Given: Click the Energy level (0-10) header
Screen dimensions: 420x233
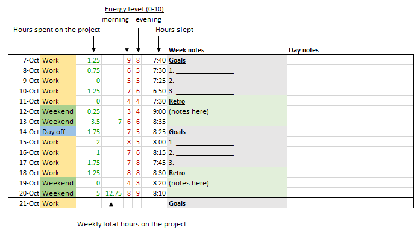Looking at the screenshot, I should pyautogui.click(x=134, y=9).
